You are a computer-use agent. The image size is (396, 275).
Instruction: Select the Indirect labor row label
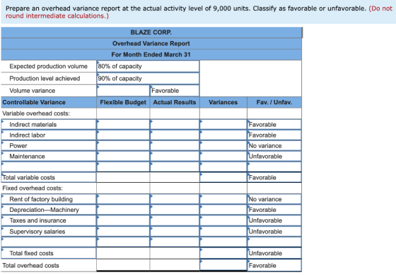[49, 135]
